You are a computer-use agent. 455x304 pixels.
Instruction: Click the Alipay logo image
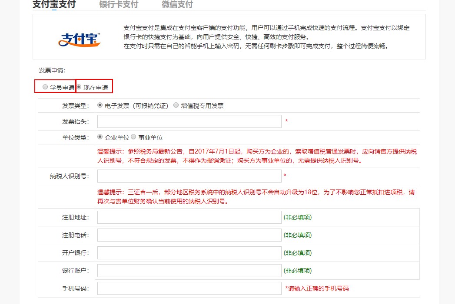(x=80, y=39)
